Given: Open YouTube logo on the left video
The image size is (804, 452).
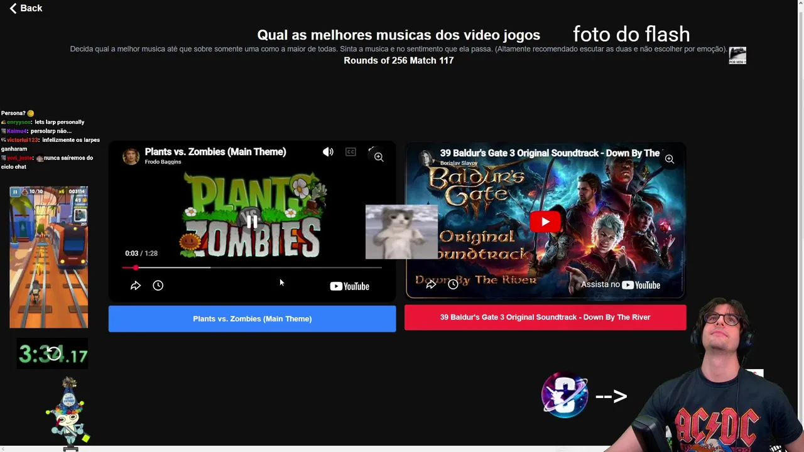Looking at the screenshot, I should tap(349, 286).
